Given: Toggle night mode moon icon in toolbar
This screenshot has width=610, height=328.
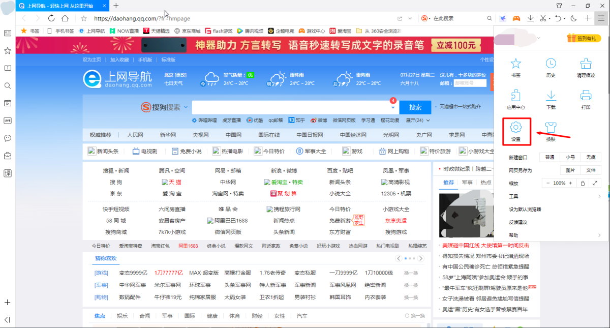Looking at the screenshot, I should point(573,18).
